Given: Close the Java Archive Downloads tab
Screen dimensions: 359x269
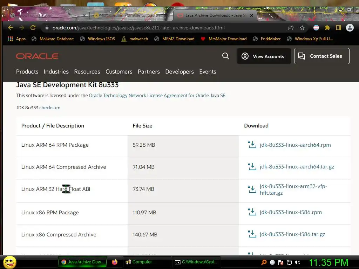Looking at the screenshot, I should click(252, 15).
